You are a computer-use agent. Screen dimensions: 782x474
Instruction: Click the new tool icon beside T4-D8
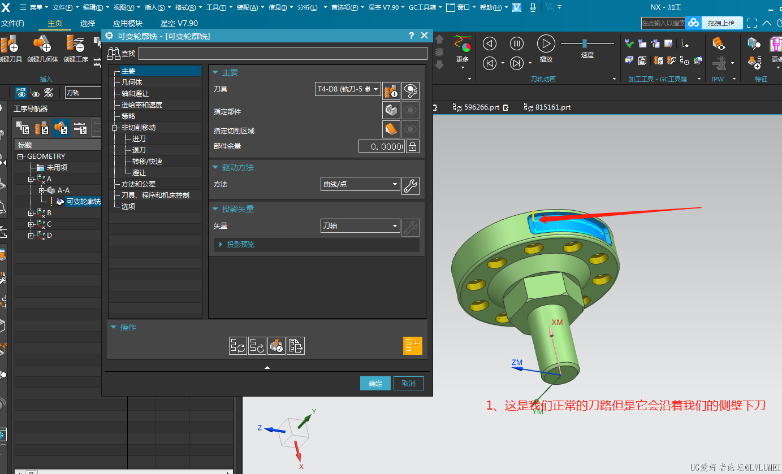pyautogui.click(x=391, y=90)
